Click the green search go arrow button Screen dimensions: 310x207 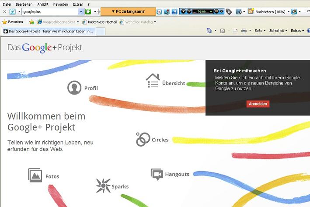[x=88, y=12]
